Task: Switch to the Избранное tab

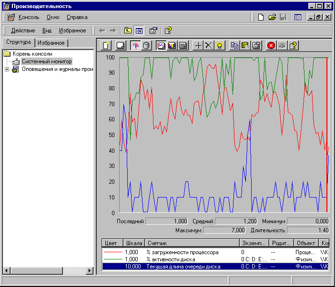Action: 52,43
